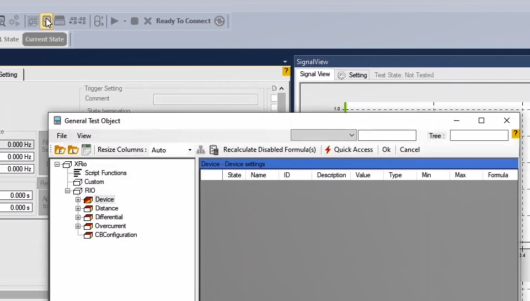The width and height of the screenshot is (530, 301).
Task: Open the Resize Columns Auto dropdown
Action: (x=190, y=150)
